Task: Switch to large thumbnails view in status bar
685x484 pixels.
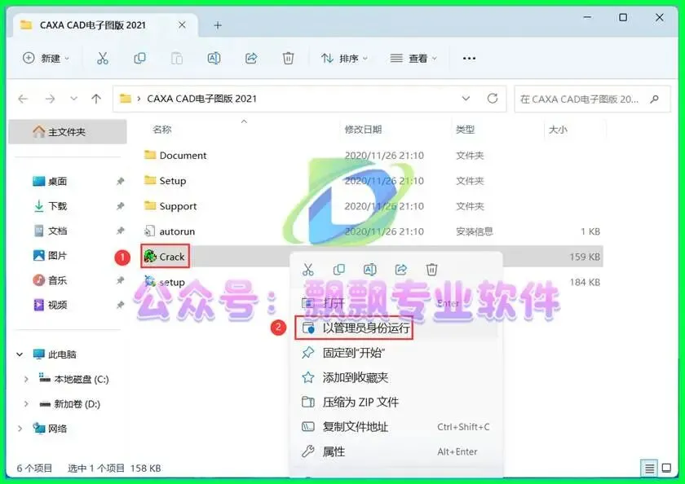Action: (x=666, y=469)
